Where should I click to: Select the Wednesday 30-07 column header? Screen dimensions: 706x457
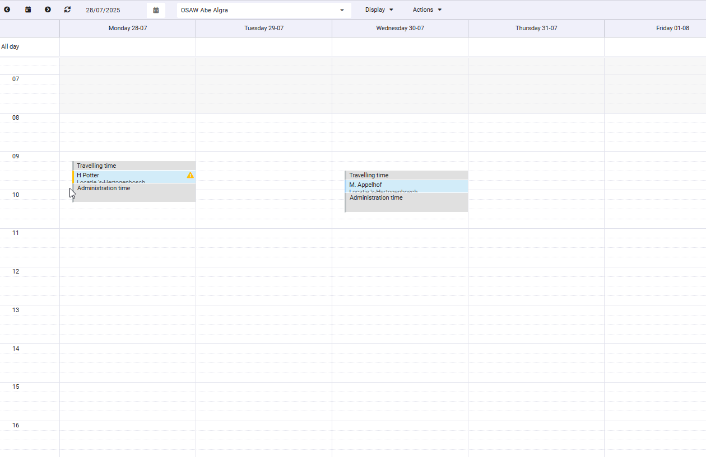(400, 28)
